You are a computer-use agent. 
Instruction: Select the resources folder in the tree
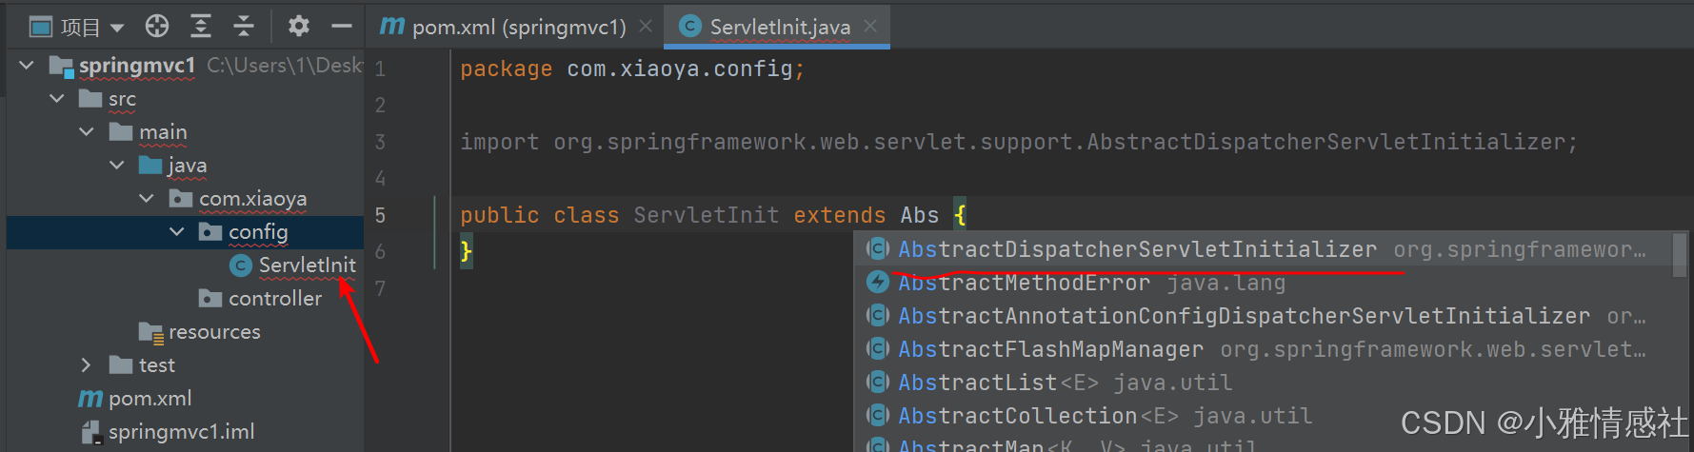pos(213,332)
